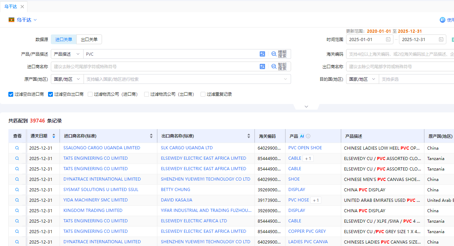454x246 pixels.
Task: Click the translate icon in product description field
Action: (262, 54)
